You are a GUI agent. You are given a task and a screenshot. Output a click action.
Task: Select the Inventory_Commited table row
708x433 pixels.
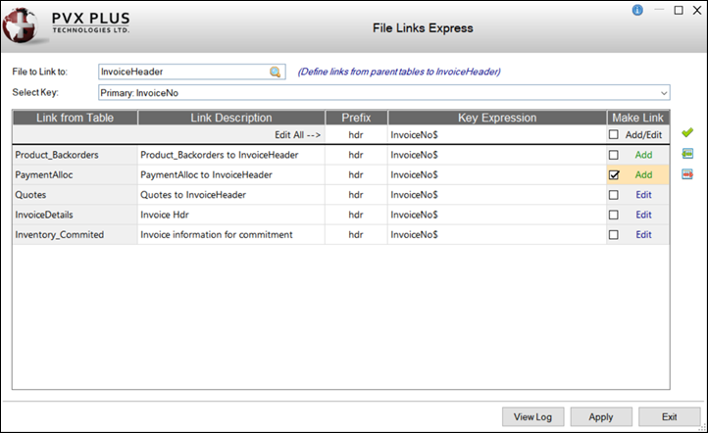point(74,235)
